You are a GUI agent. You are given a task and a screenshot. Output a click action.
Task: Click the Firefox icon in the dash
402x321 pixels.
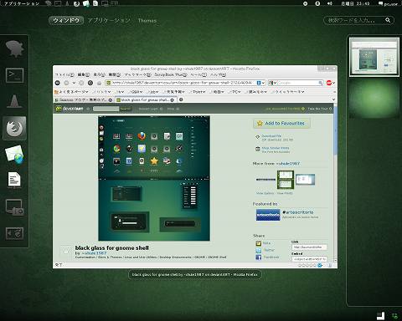14,128
